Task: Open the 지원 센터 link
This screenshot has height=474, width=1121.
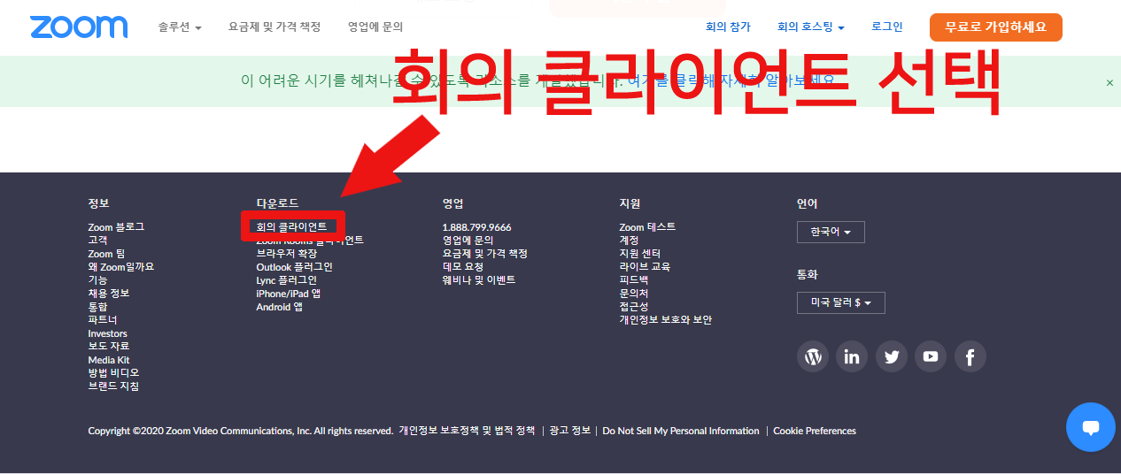Action: (640, 253)
